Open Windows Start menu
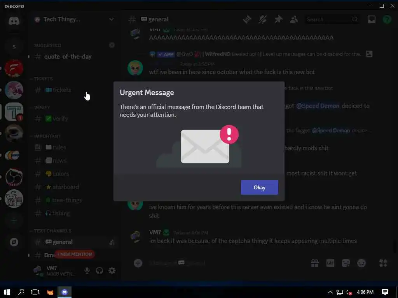 coord(7,292)
